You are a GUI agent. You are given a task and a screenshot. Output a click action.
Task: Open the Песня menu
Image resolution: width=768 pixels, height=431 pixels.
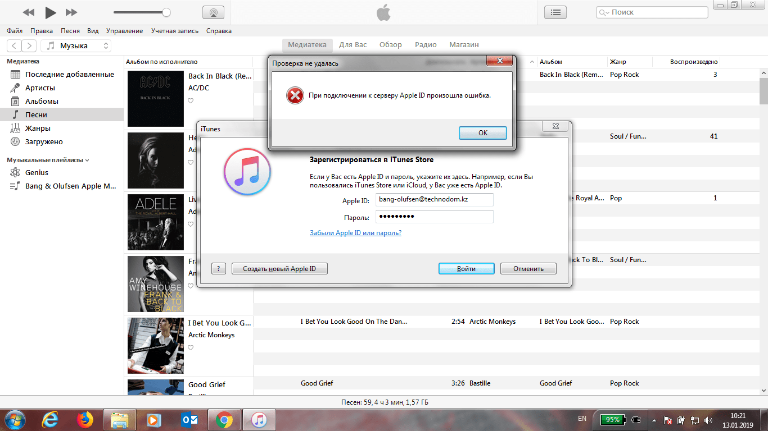pos(70,31)
